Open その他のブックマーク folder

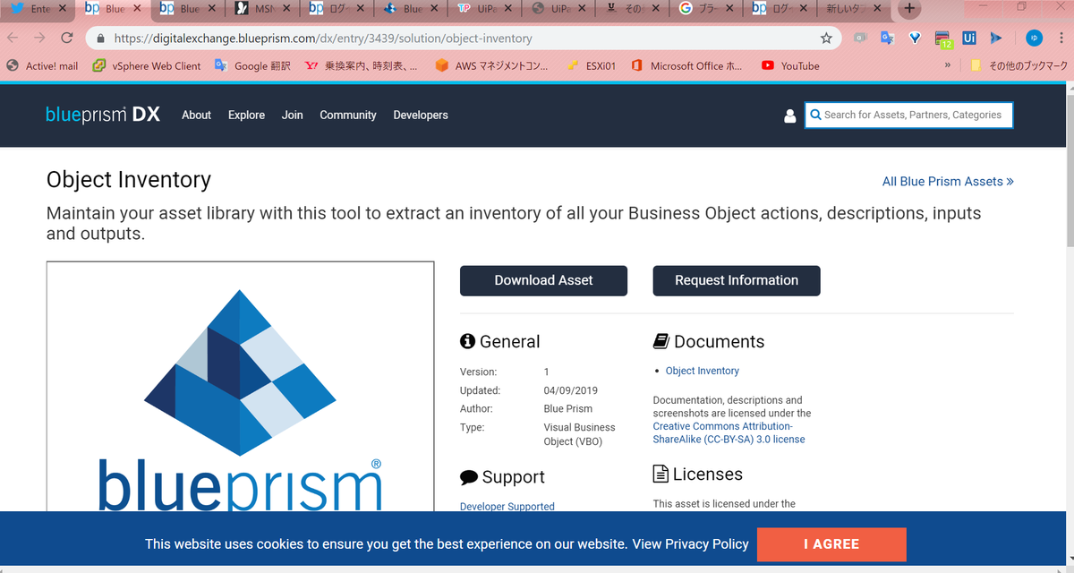click(1019, 65)
